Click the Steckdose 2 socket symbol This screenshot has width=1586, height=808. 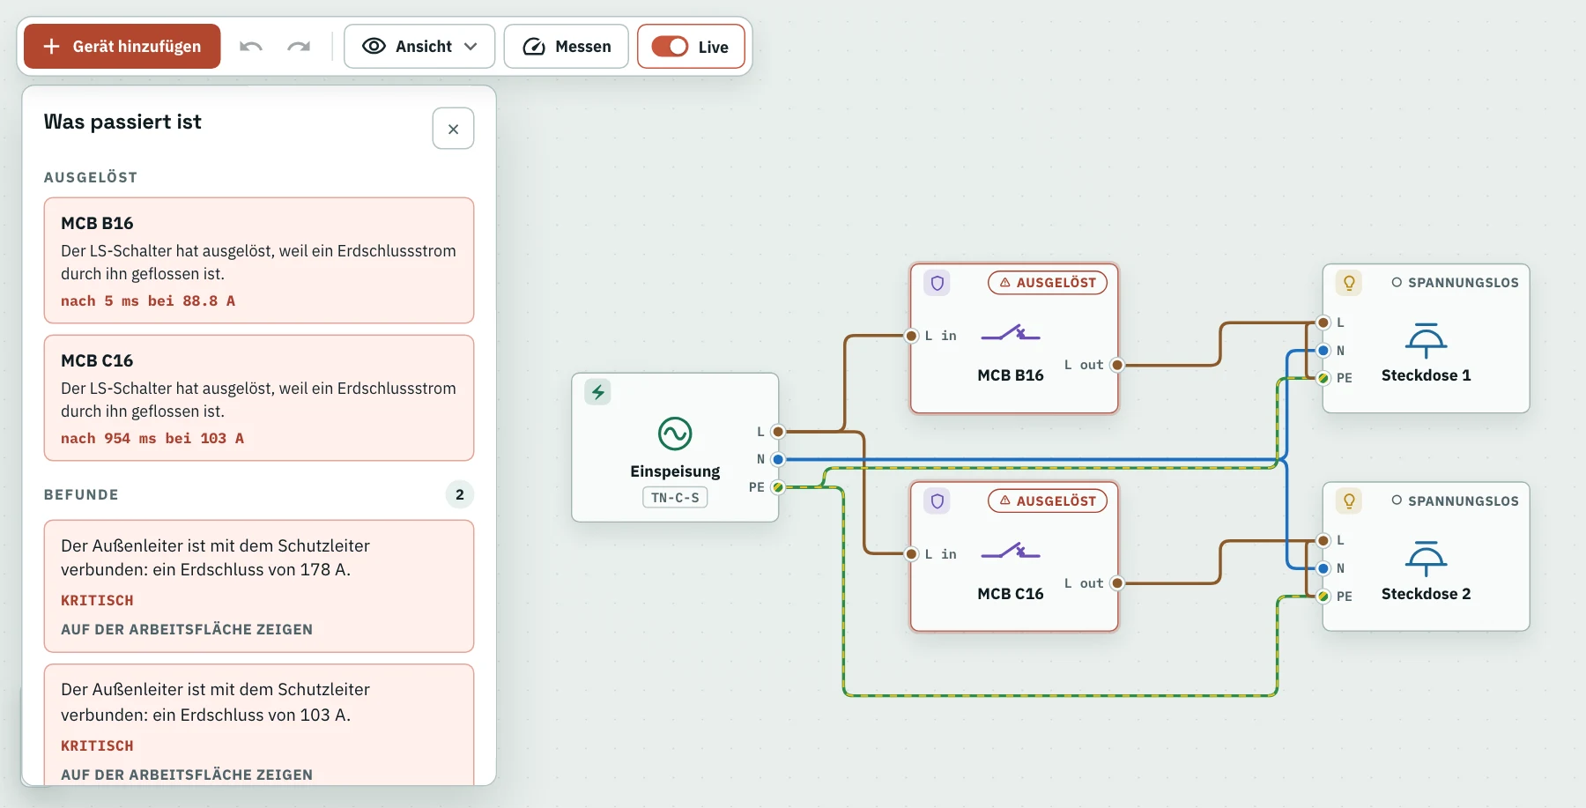click(1426, 559)
